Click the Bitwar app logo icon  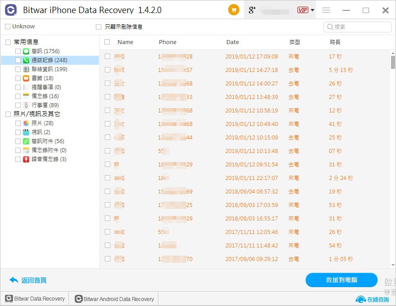pyautogui.click(x=11, y=10)
